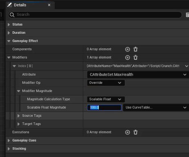This screenshot has height=157, width=189.
Task: Click the Magnitude Calculation Type label
Action: pyautogui.click(x=49, y=99)
